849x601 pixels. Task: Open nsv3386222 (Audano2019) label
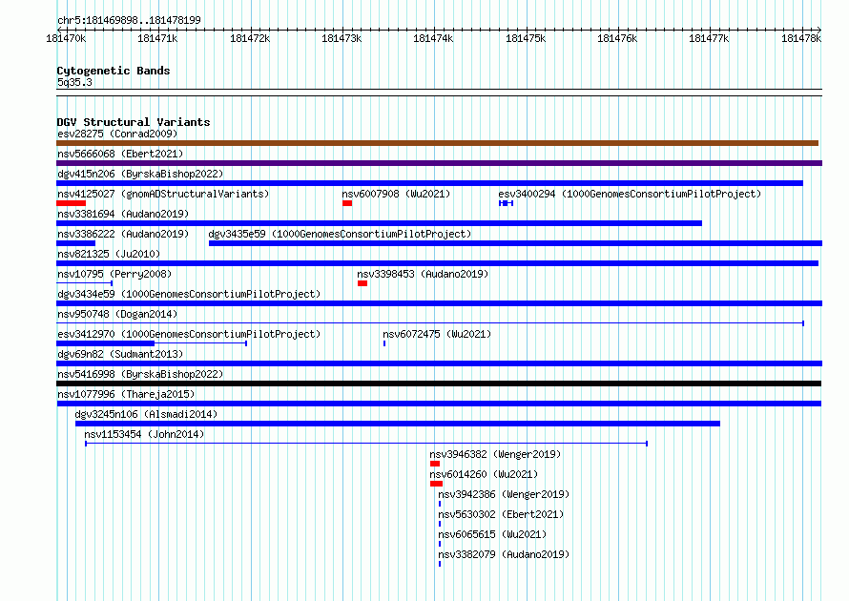coord(123,234)
